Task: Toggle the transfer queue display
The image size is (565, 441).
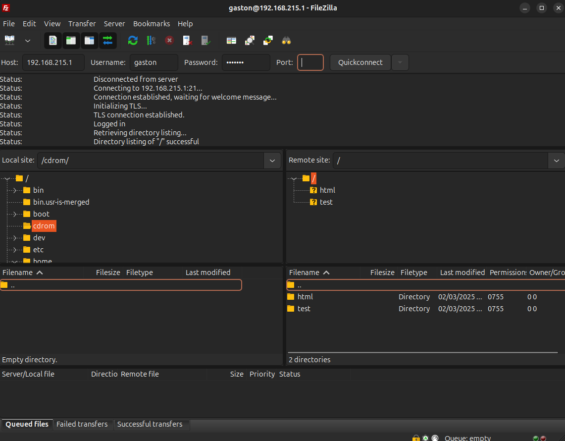Action: (x=108, y=41)
